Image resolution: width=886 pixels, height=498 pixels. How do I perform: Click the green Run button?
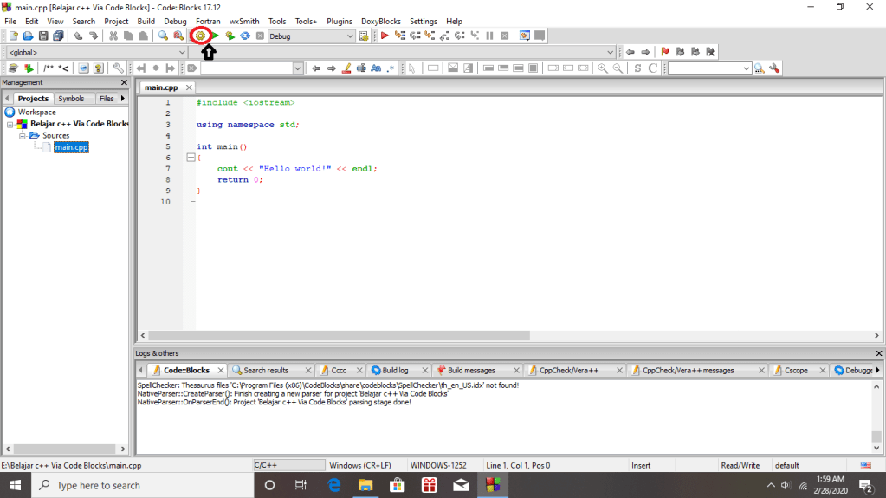[216, 36]
